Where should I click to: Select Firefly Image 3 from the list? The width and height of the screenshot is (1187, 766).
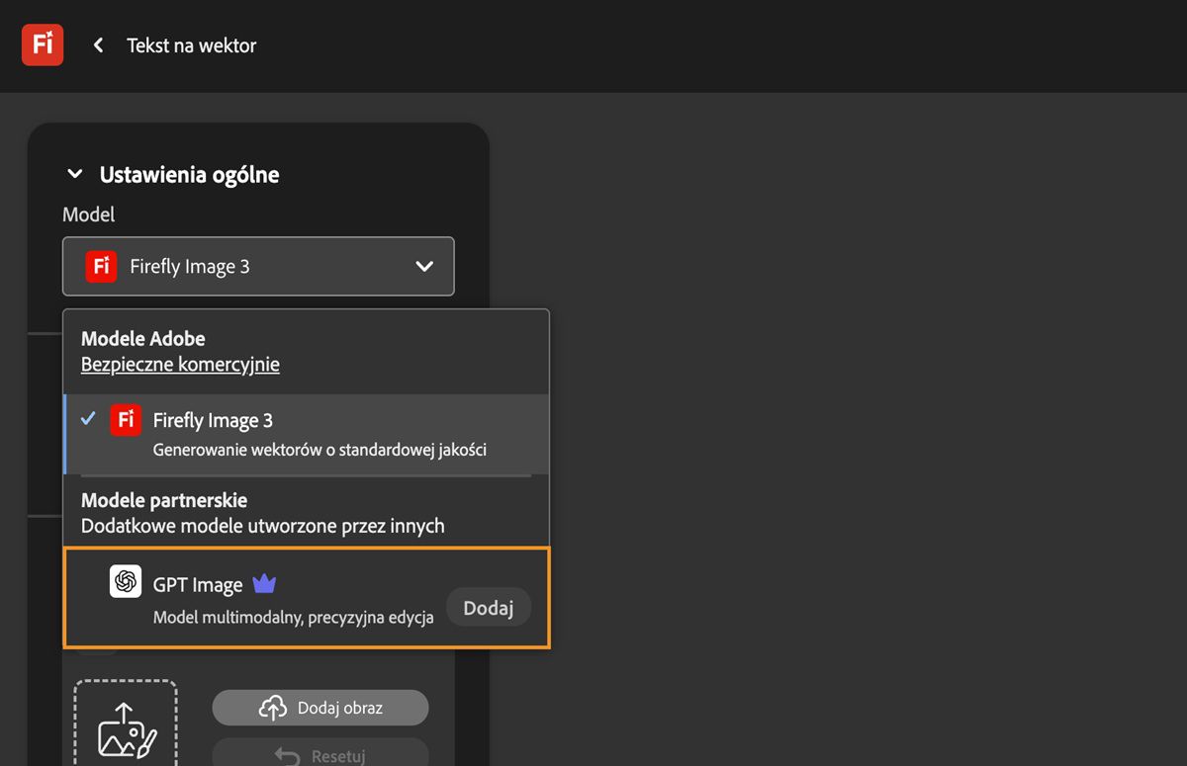coord(306,434)
